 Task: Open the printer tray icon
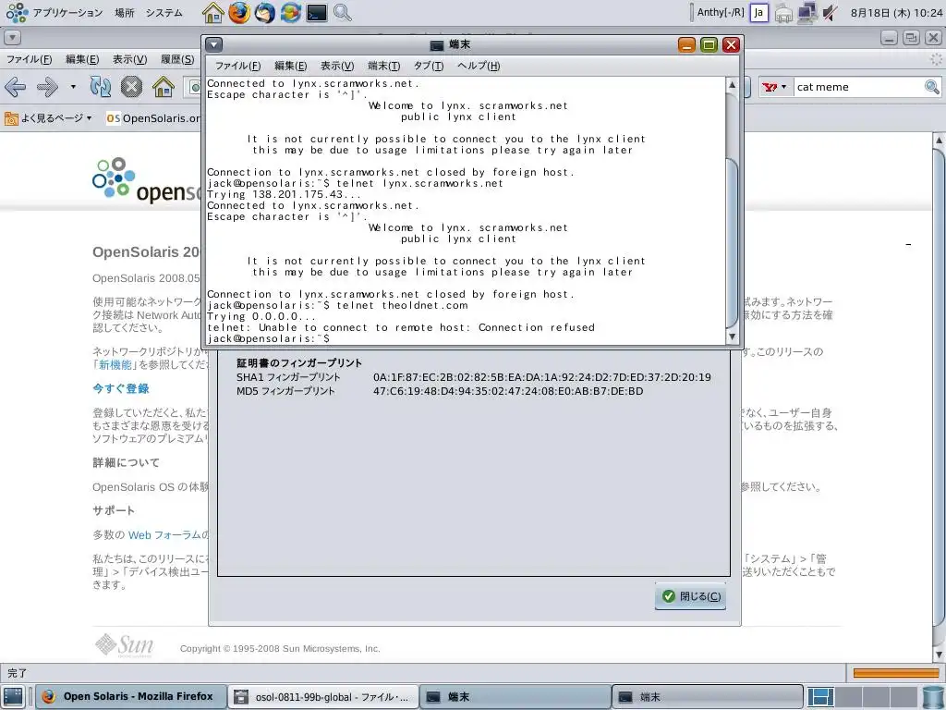tap(783, 13)
